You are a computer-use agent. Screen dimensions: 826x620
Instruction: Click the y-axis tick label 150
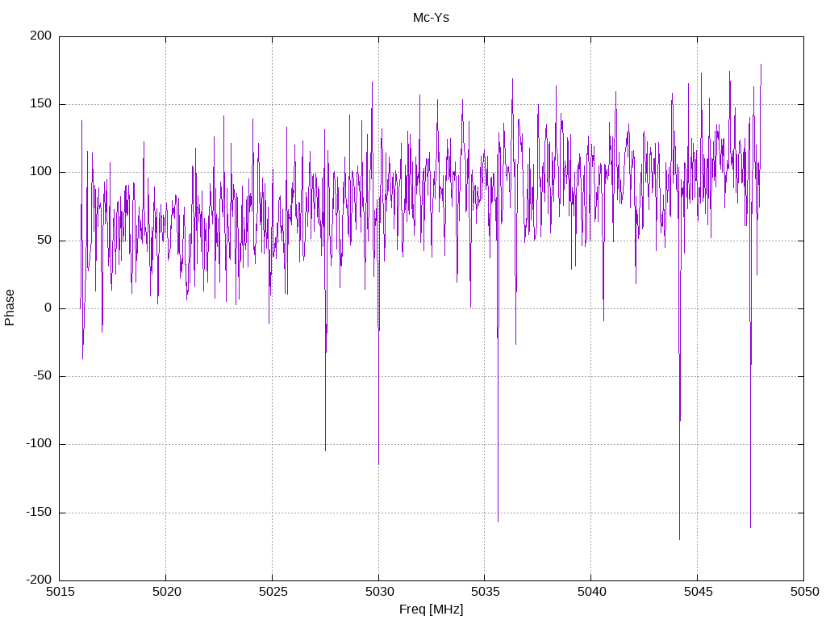(x=41, y=104)
